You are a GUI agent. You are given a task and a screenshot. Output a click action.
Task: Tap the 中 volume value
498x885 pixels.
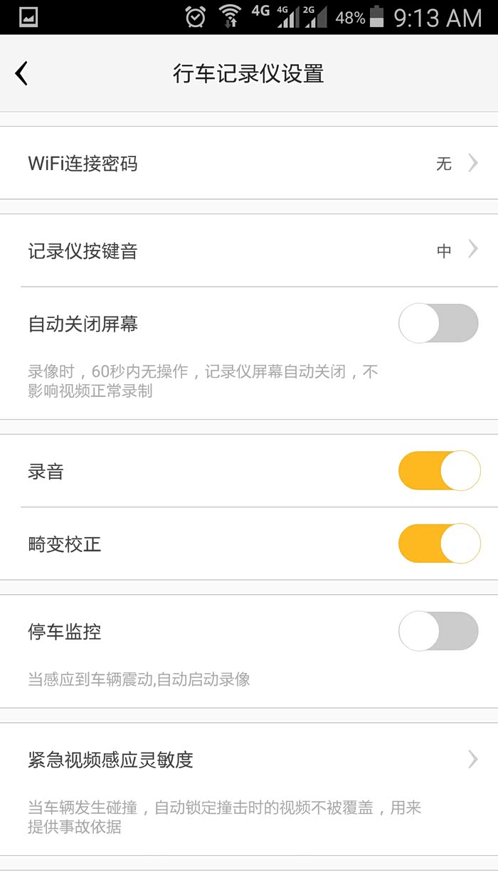click(x=444, y=251)
